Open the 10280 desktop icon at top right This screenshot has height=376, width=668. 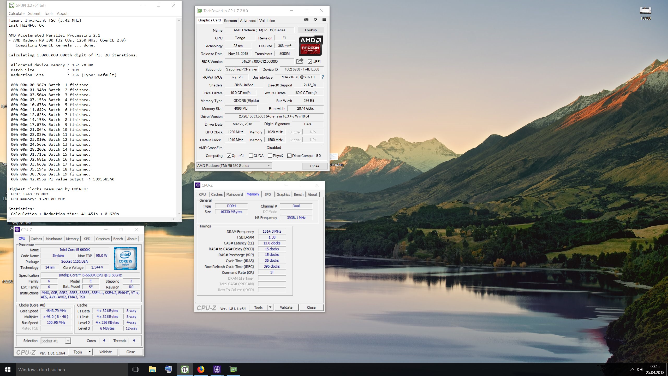click(646, 14)
